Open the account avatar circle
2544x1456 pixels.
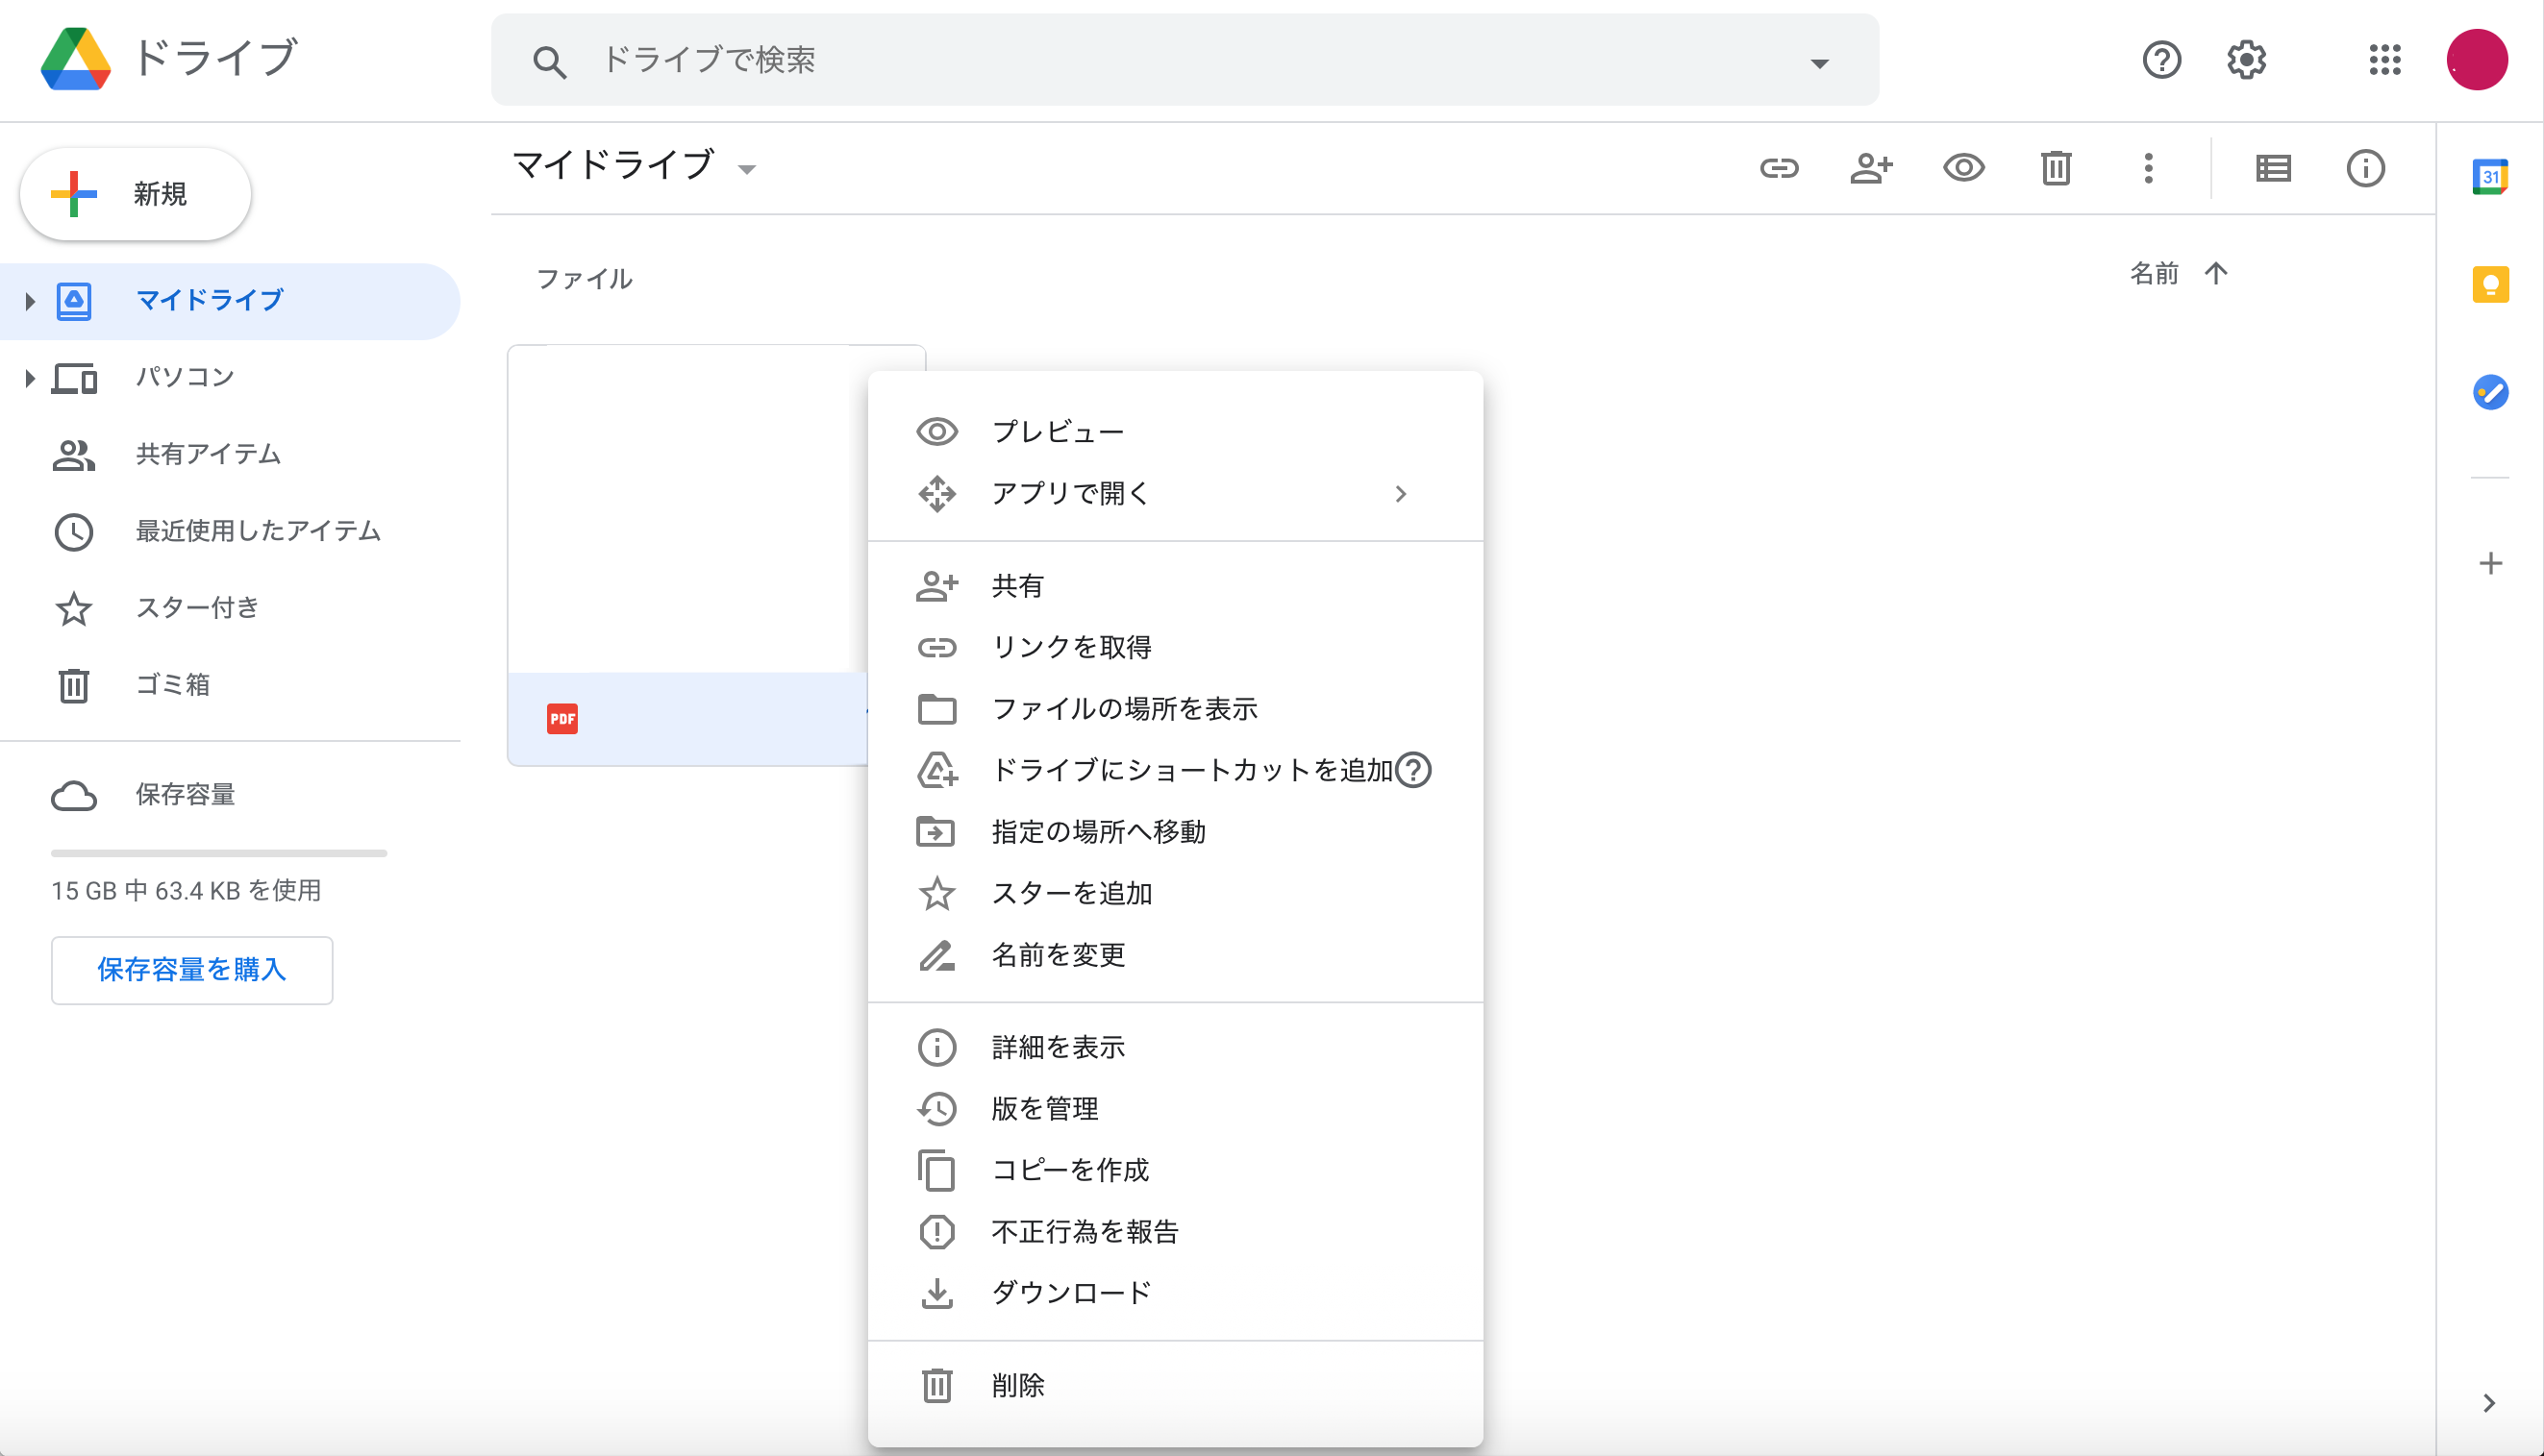[2476, 60]
